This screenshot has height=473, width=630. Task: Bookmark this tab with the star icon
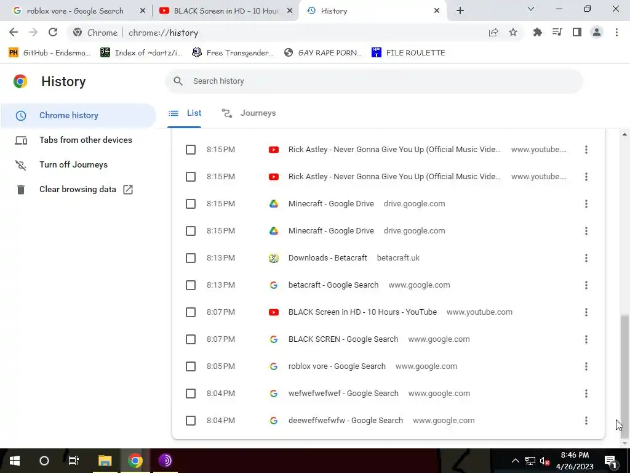(513, 33)
